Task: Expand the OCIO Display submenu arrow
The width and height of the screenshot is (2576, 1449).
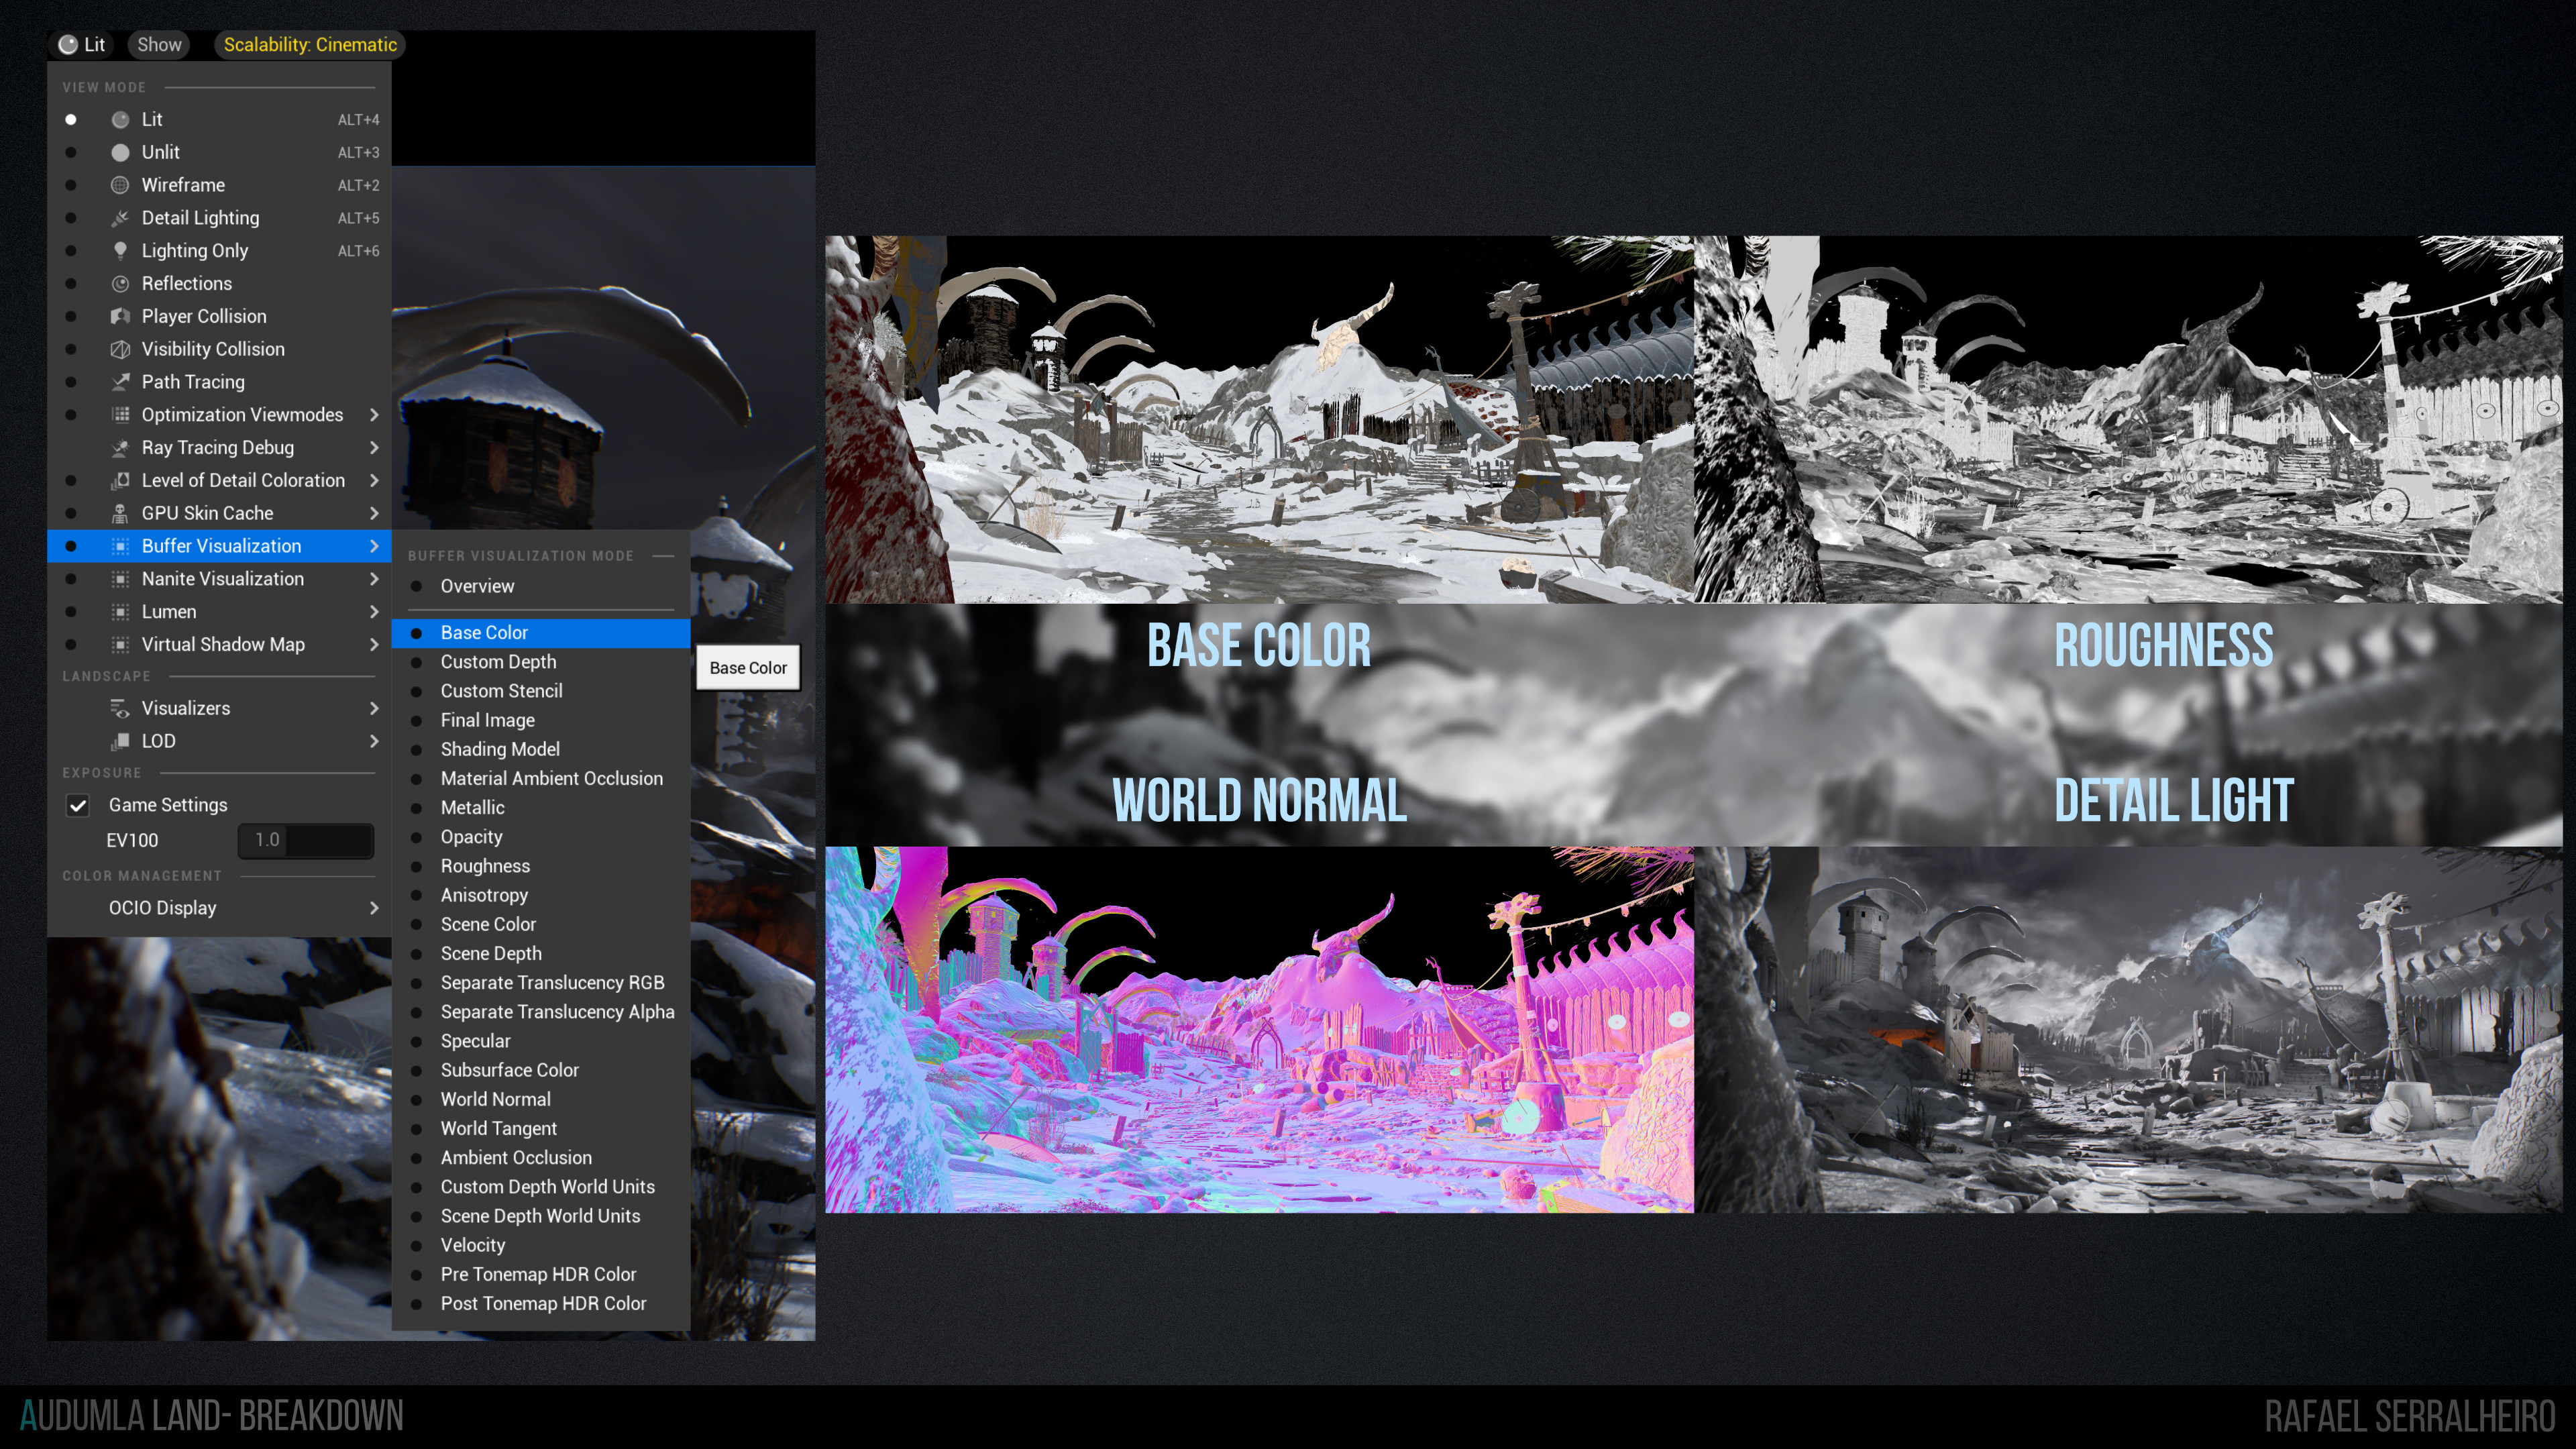Action: tap(374, 908)
